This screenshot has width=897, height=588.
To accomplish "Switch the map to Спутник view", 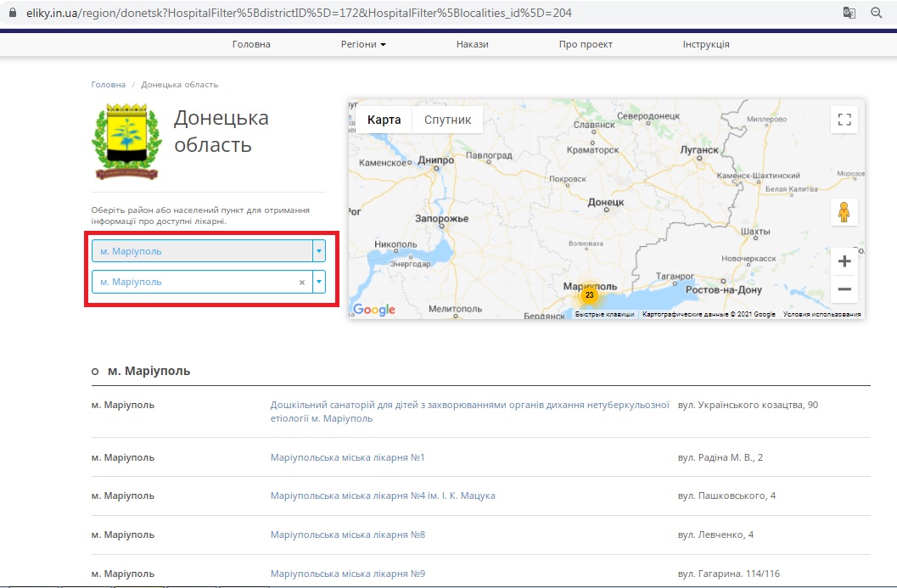I will (x=447, y=120).
